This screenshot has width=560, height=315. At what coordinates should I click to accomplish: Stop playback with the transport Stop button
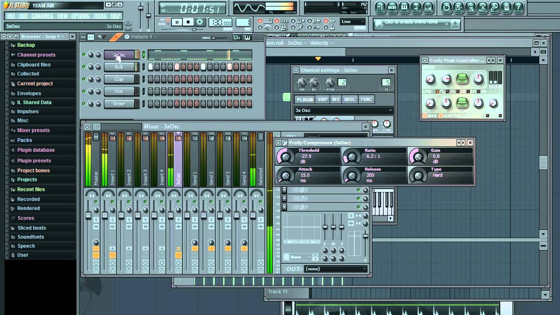point(189,22)
